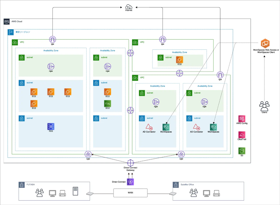Select the Tokyo region flag icon
Screen dimensions: 280x205
(x=11, y=32)
